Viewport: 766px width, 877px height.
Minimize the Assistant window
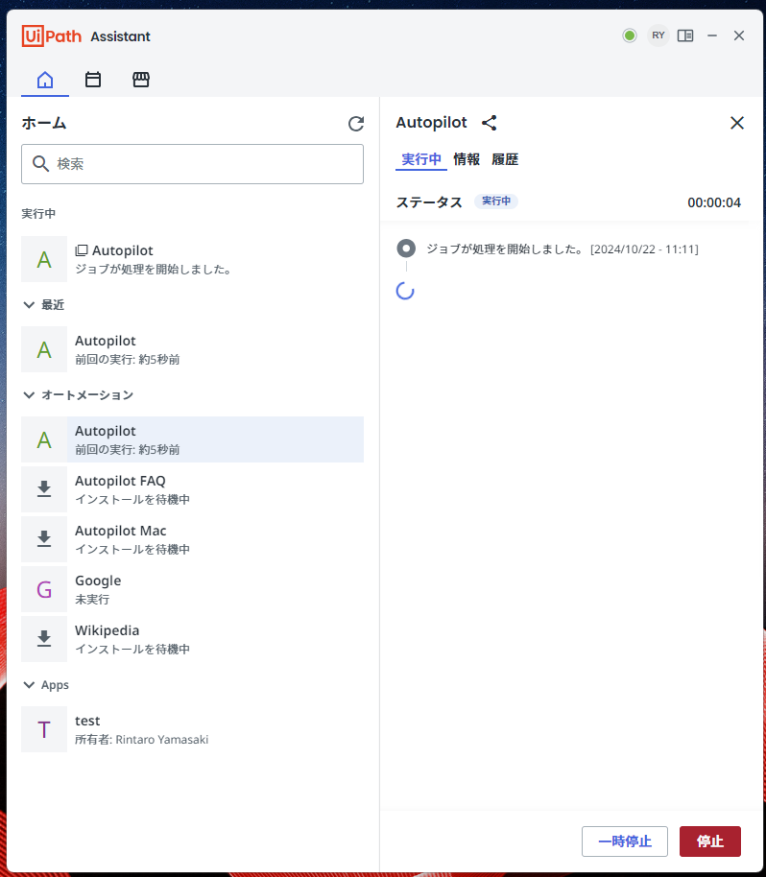pos(712,36)
